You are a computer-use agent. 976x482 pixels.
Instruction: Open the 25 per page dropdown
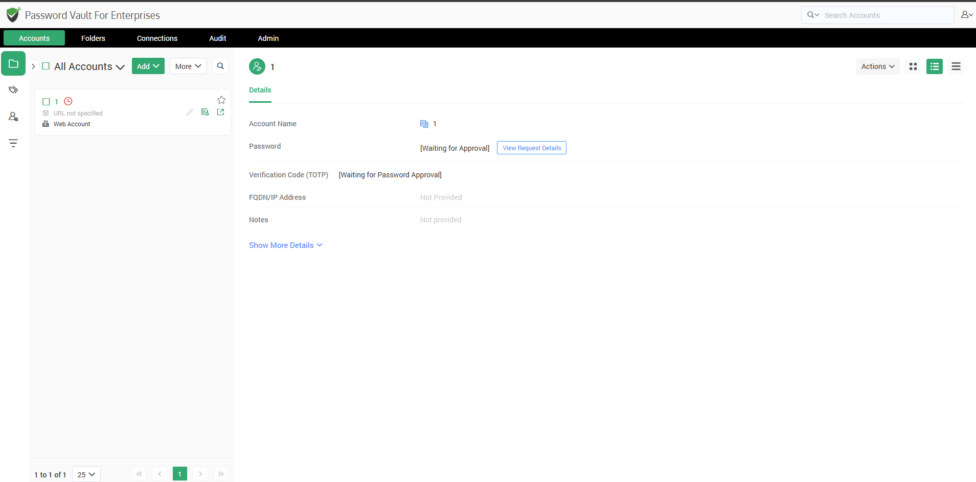coord(86,474)
